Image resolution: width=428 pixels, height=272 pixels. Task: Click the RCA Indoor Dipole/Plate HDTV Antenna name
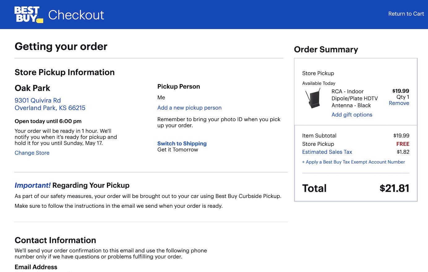pyautogui.click(x=354, y=98)
